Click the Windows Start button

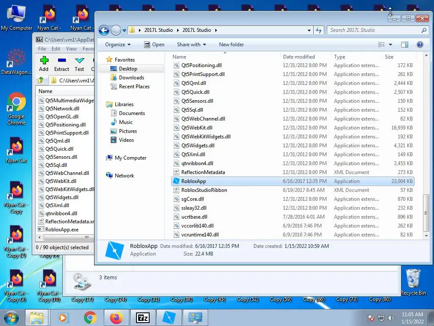(11, 318)
